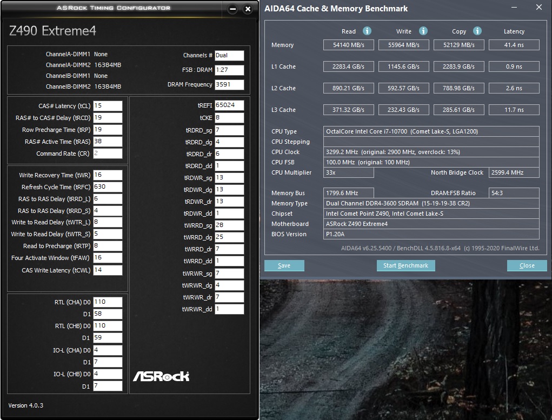This screenshot has height=420, width=552.
Task: Close the AIDA64 window with X icon
Action: [538, 8]
